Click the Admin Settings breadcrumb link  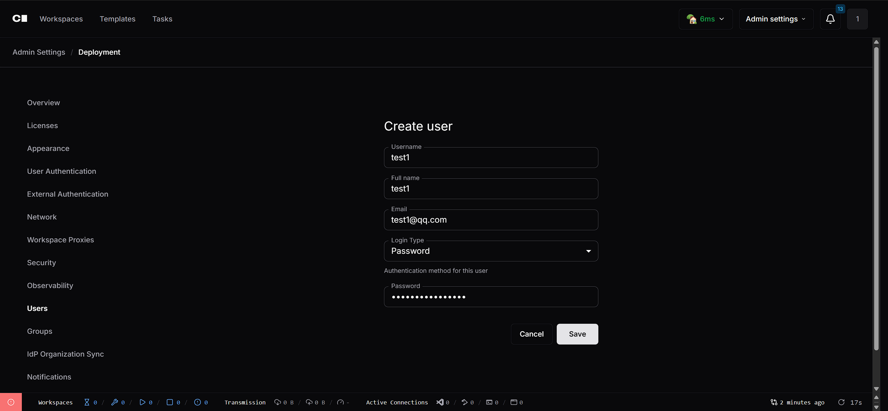pos(39,52)
